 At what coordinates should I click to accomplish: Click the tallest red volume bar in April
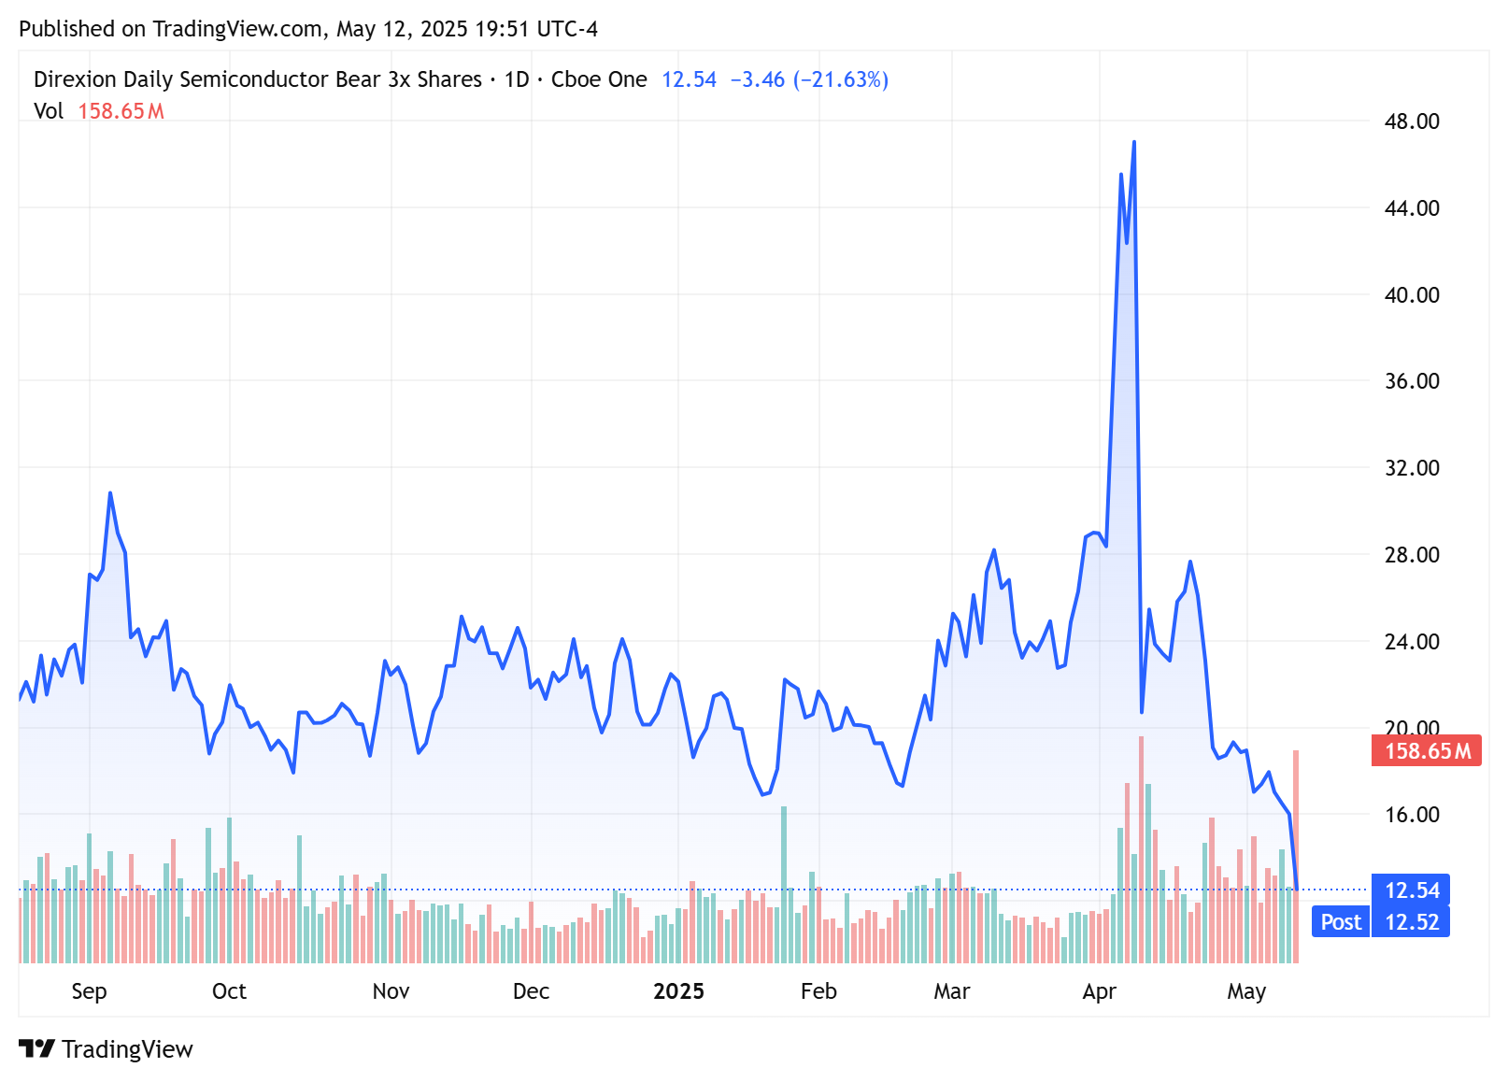click(1141, 849)
